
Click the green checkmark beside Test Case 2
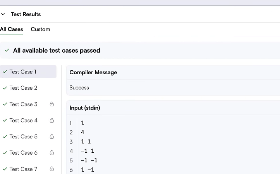point(5,88)
